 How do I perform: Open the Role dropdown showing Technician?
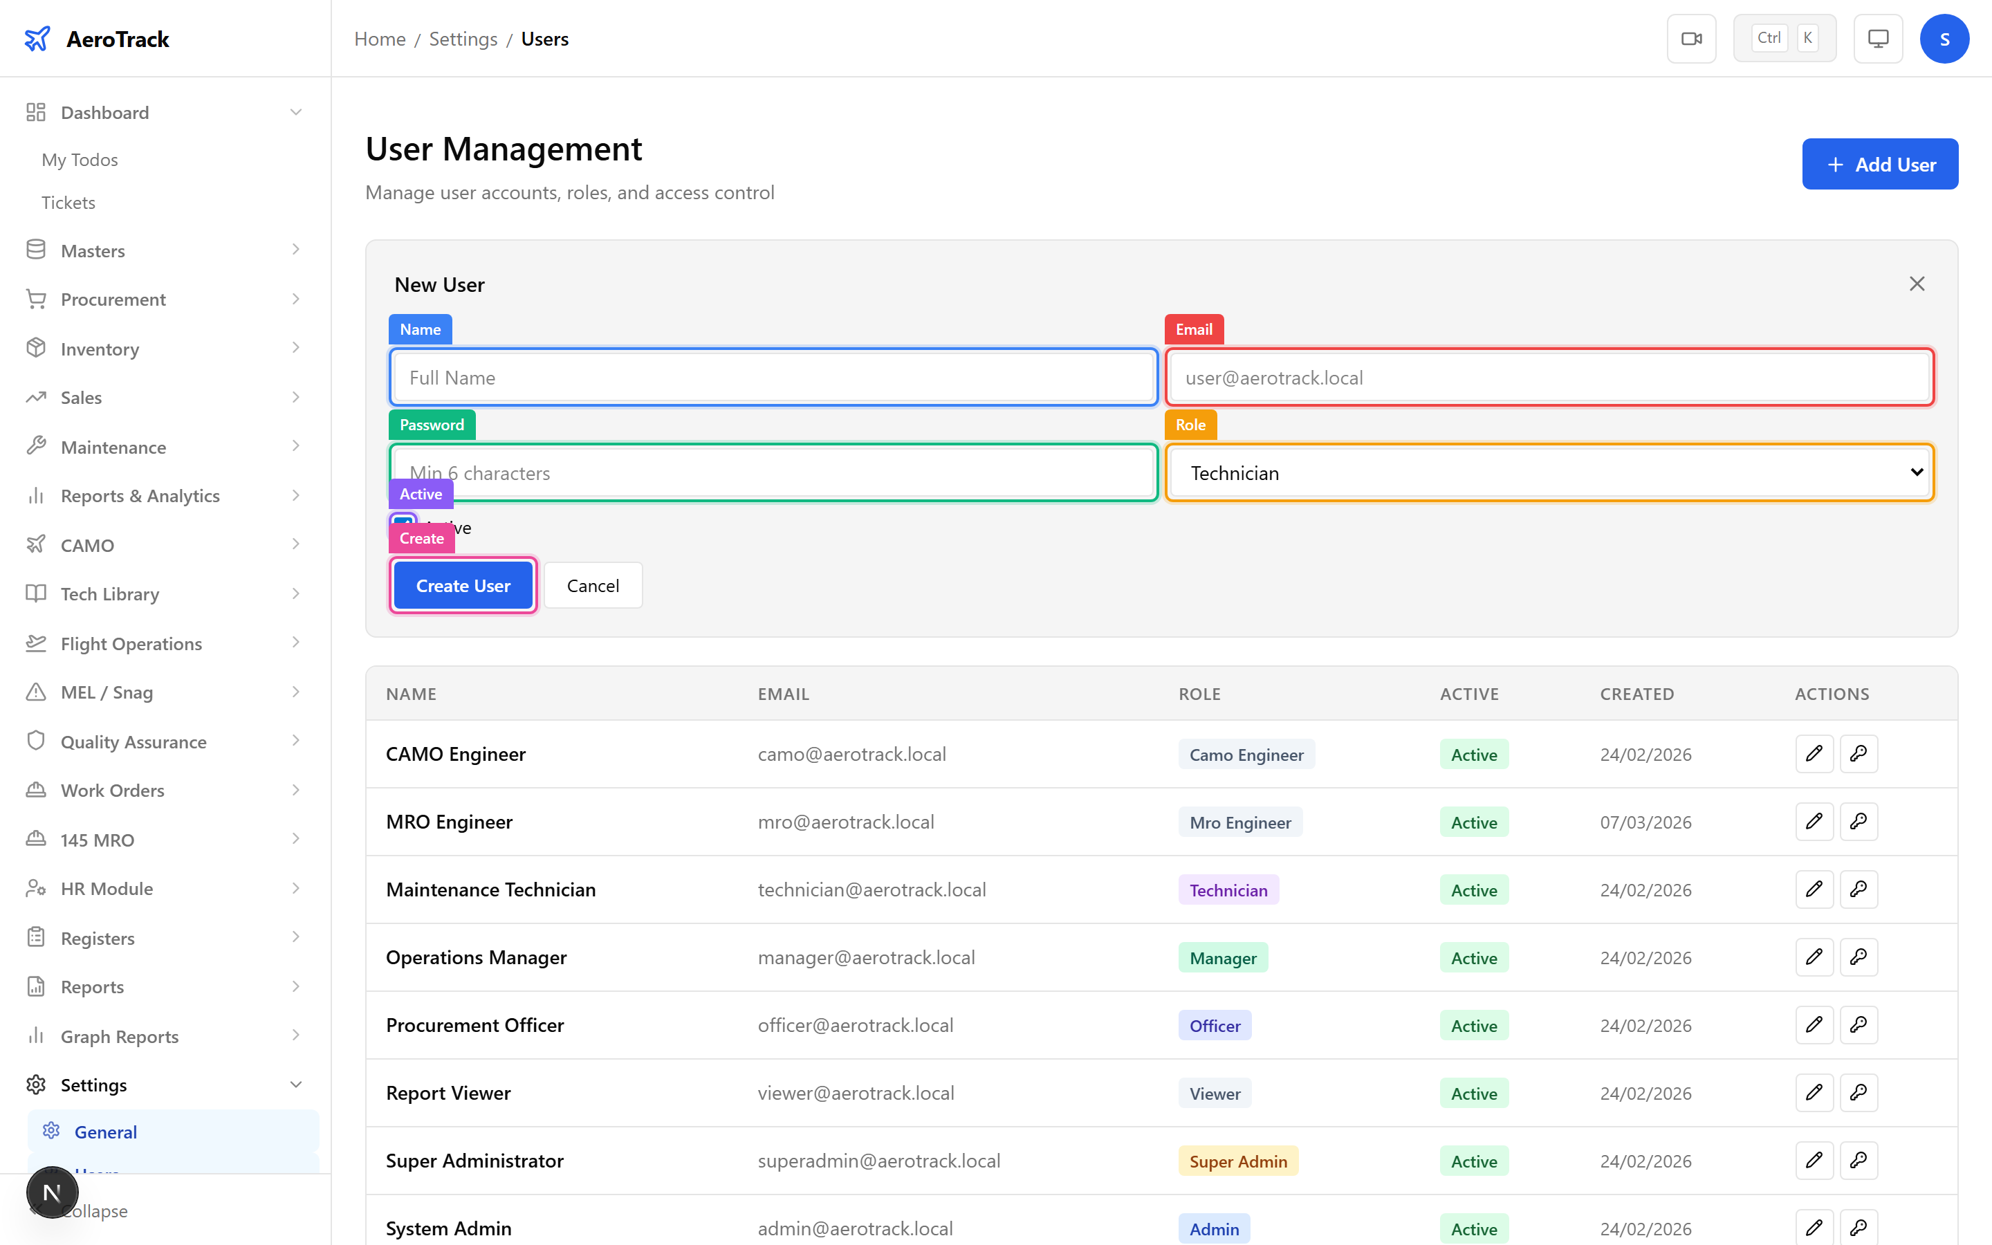point(1549,472)
